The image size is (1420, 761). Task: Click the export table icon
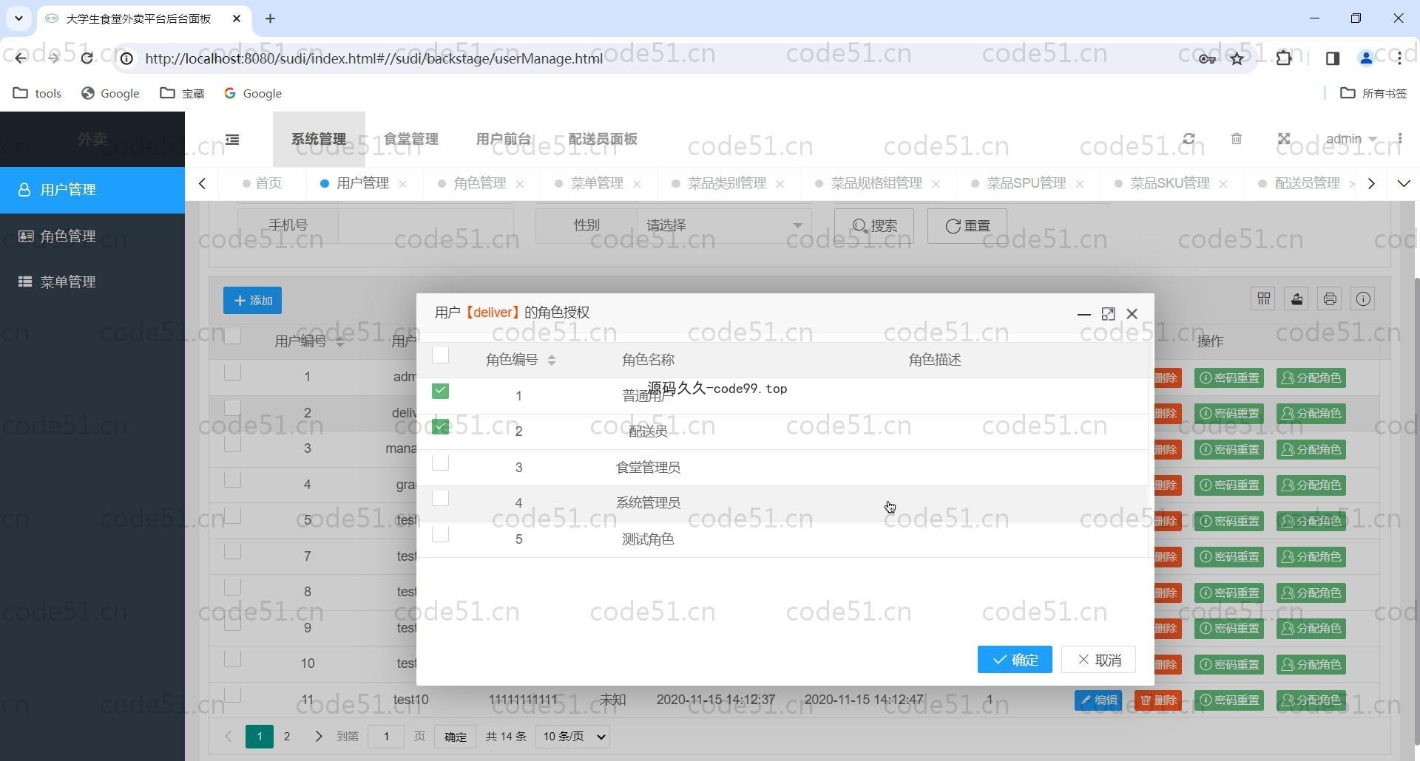coord(1296,298)
